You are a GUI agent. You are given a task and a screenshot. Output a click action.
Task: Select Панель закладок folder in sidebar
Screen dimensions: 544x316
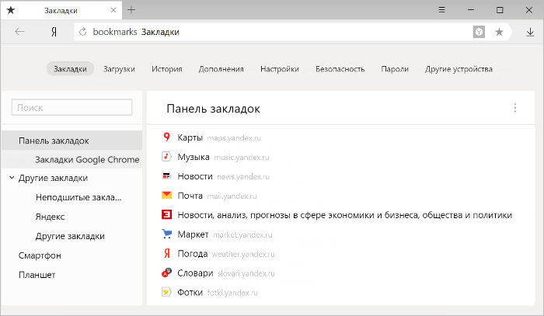71,141
